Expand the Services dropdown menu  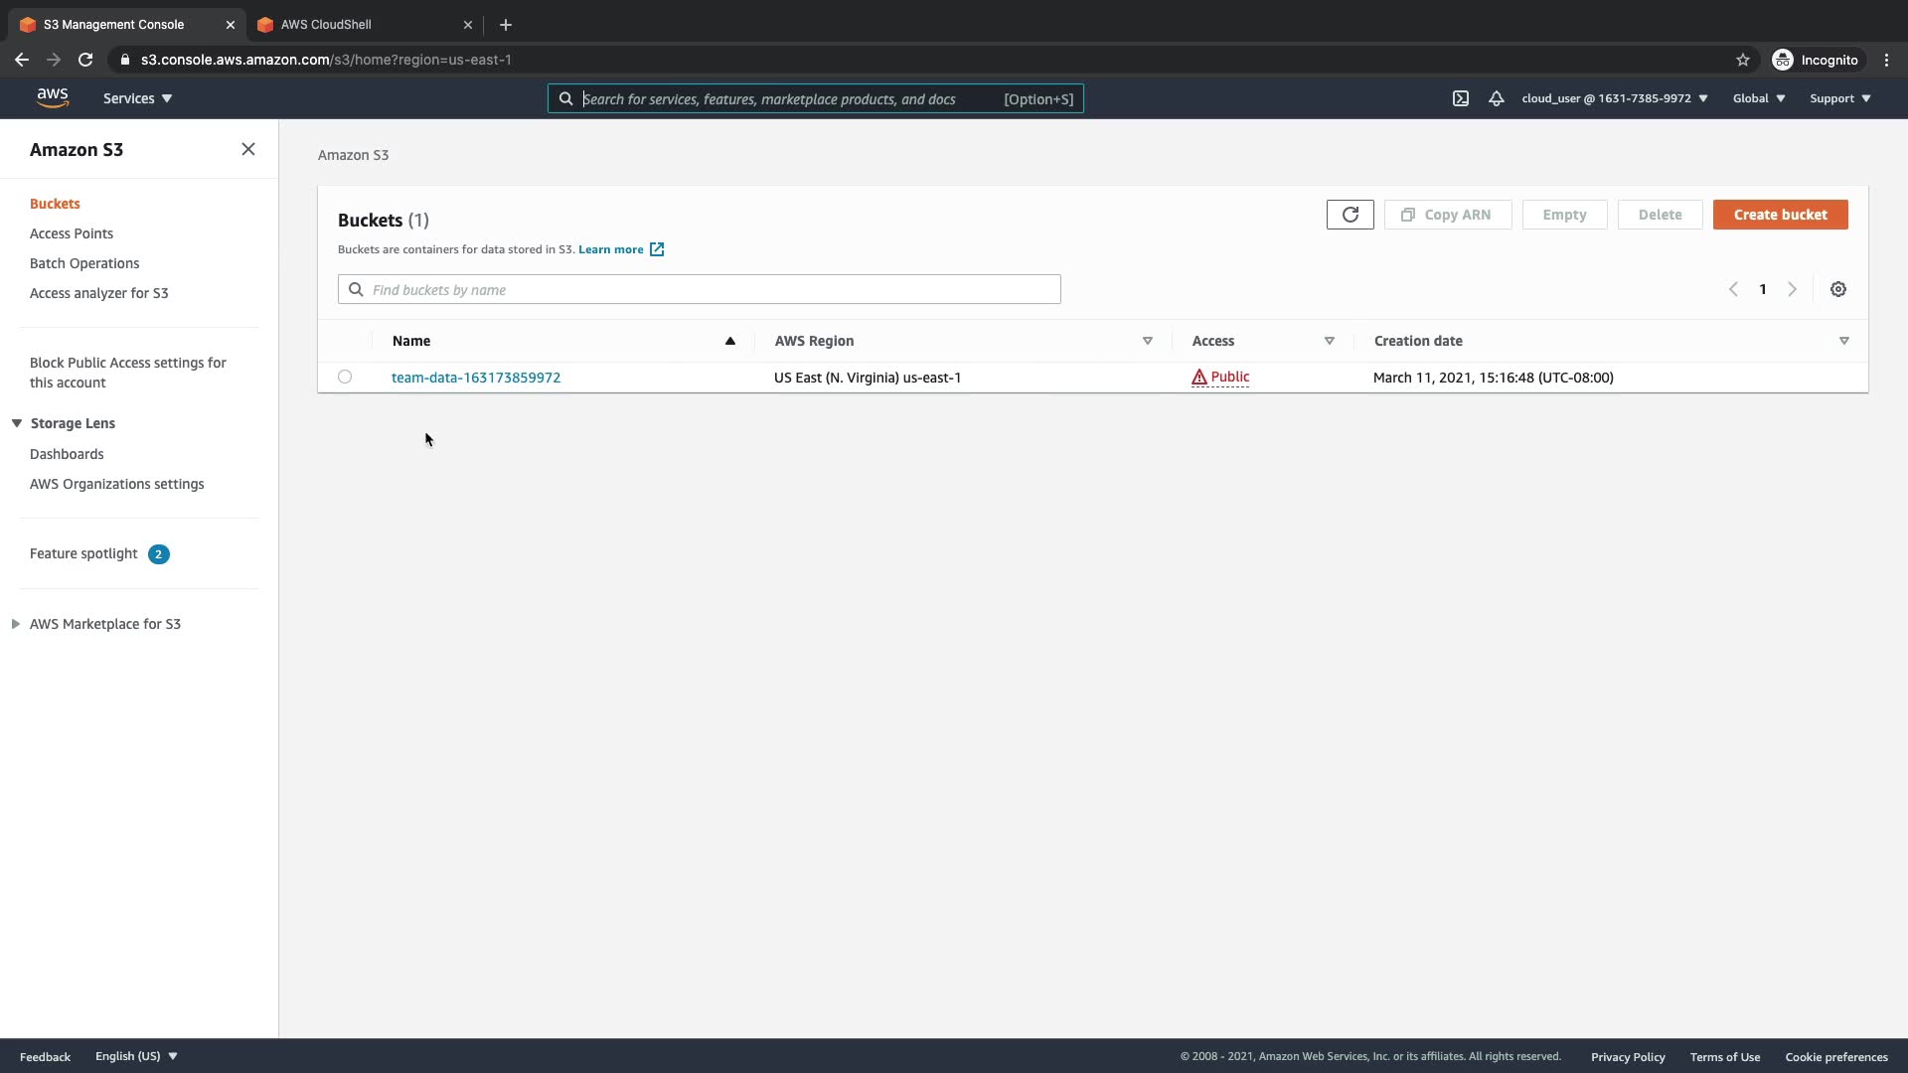point(138,98)
